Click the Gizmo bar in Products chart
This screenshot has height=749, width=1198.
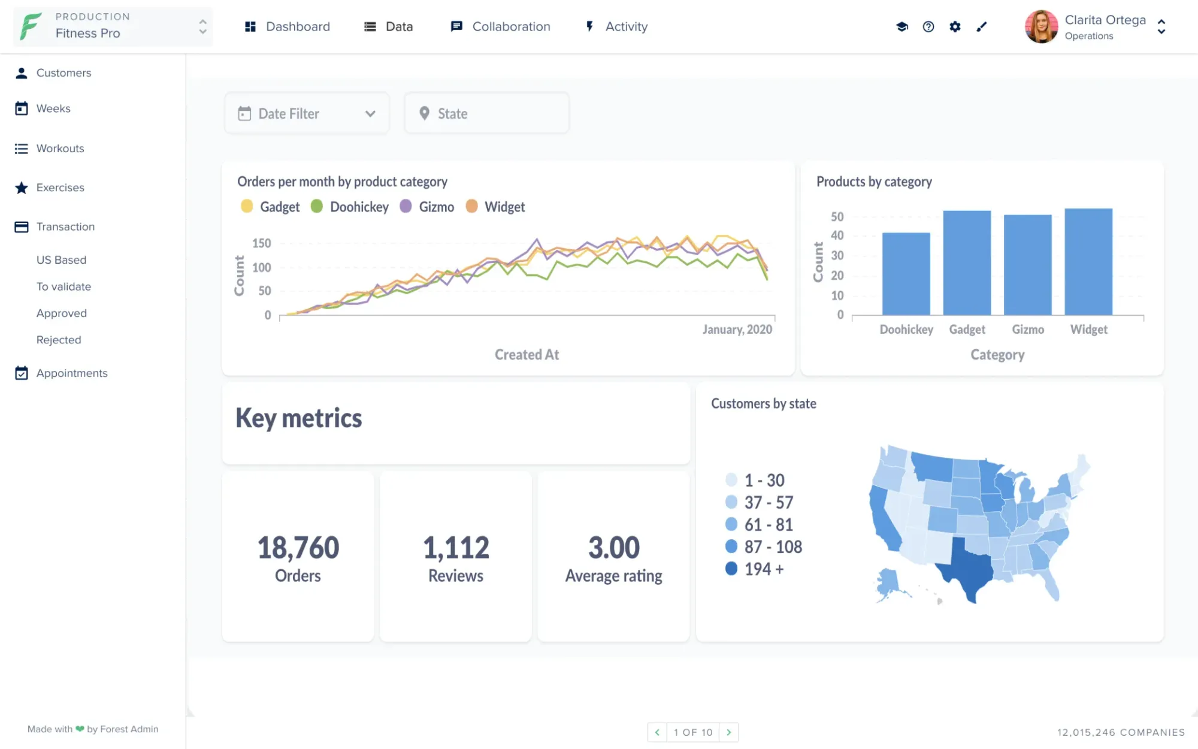pos(1027,264)
